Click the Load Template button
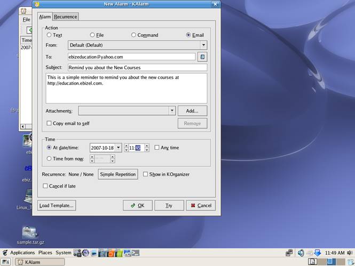The height and width of the screenshot is (266, 355). (56, 205)
